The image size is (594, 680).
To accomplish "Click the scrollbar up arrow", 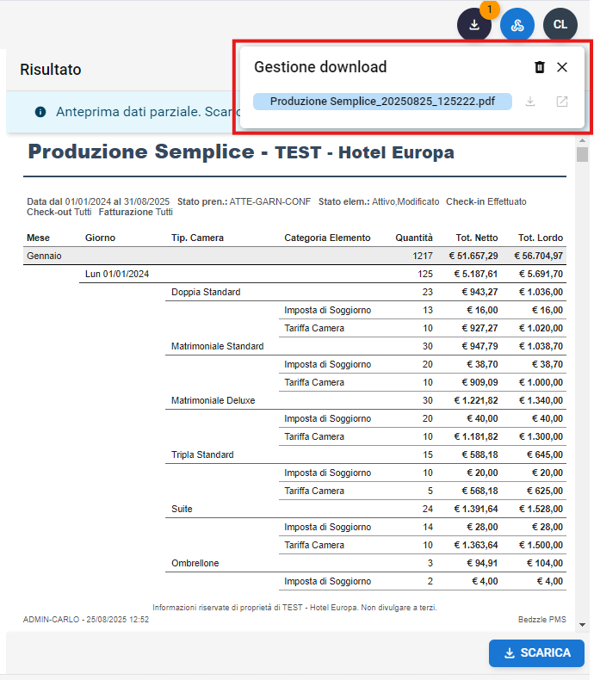I will point(583,142).
